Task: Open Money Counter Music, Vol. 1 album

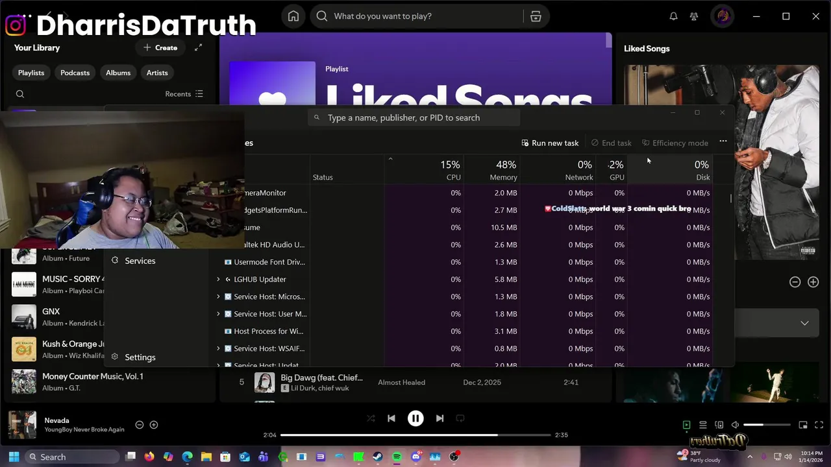Action: [x=110, y=382]
